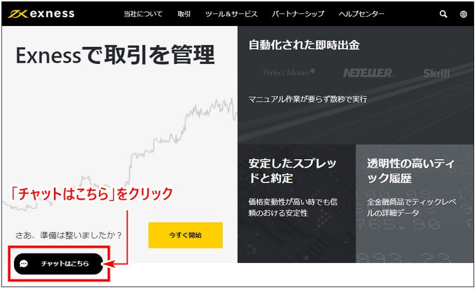Open the 取引 menu
This screenshot has height=289, width=476.
tap(184, 14)
